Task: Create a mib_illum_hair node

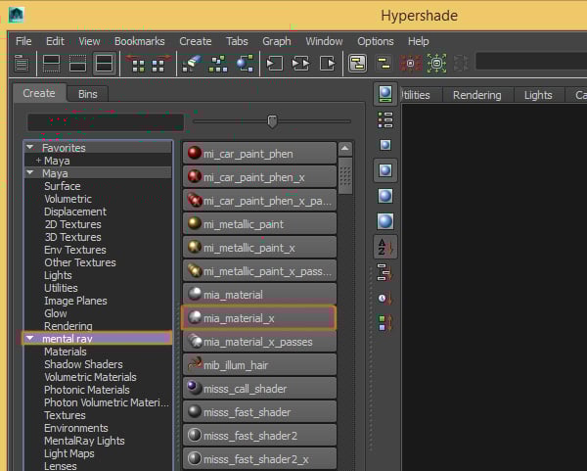Action: coord(259,365)
